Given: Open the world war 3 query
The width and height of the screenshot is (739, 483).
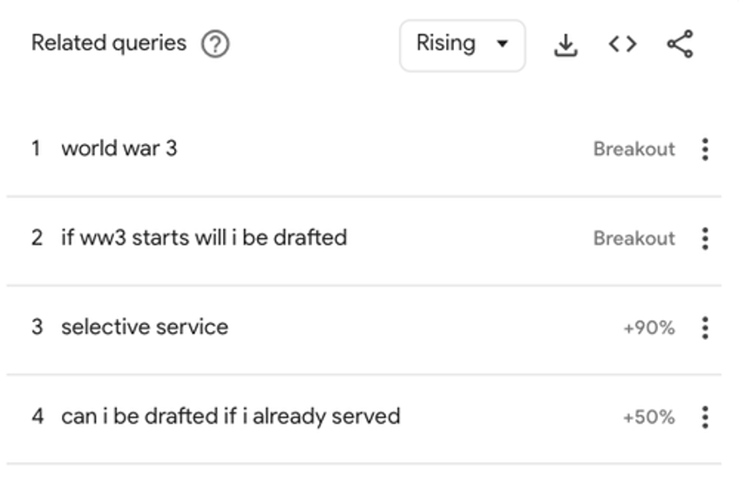Looking at the screenshot, I should click(x=119, y=148).
